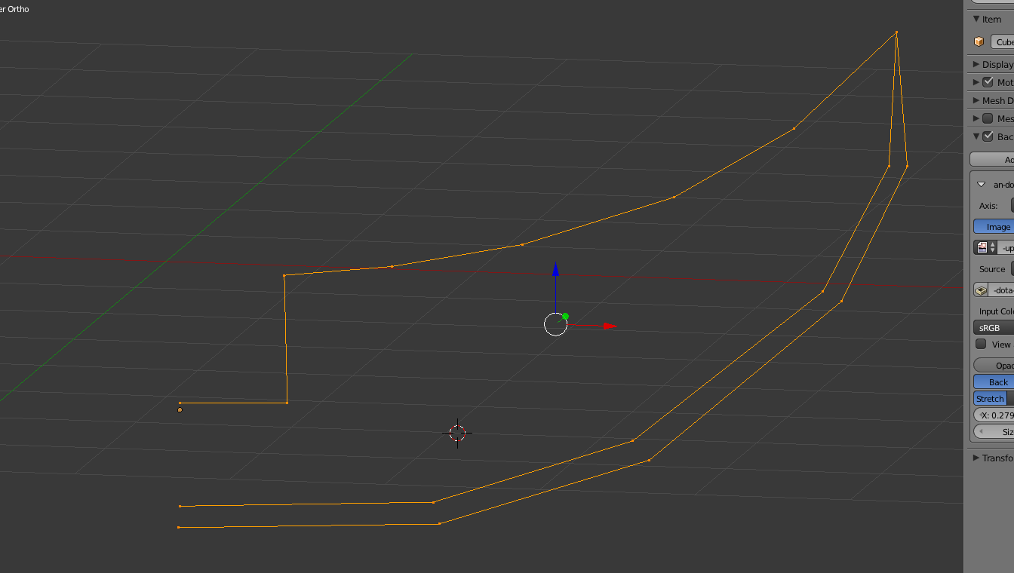Adjust the Size slider field
This screenshot has width=1014, height=573.
994,431
